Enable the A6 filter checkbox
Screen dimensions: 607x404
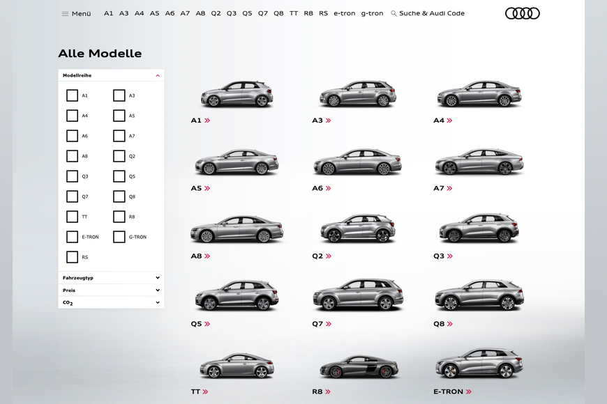(x=72, y=136)
